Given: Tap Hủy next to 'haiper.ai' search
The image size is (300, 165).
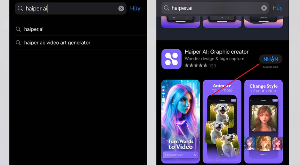Looking at the screenshot, I should pyautogui.click(x=277, y=8).
